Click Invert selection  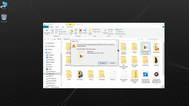pyautogui.click(x=121, y=34)
